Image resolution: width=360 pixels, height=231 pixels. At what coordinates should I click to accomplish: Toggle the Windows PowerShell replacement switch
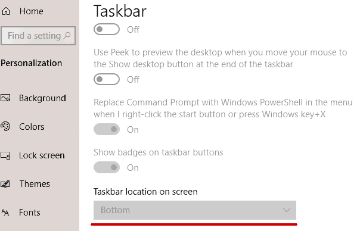point(107,129)
